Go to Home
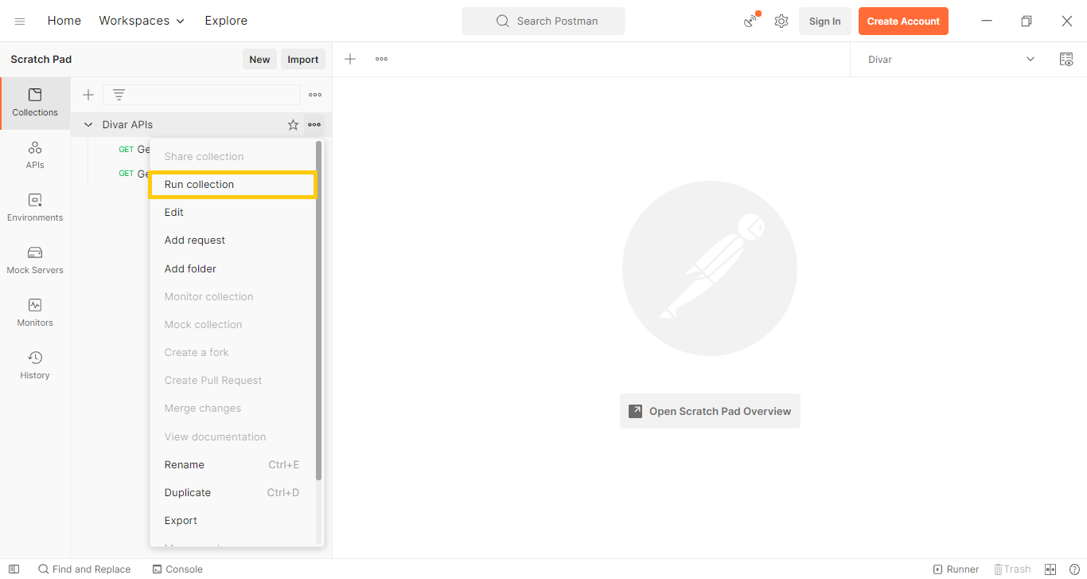The image size is (1087, 579). (x=64, y=21)
